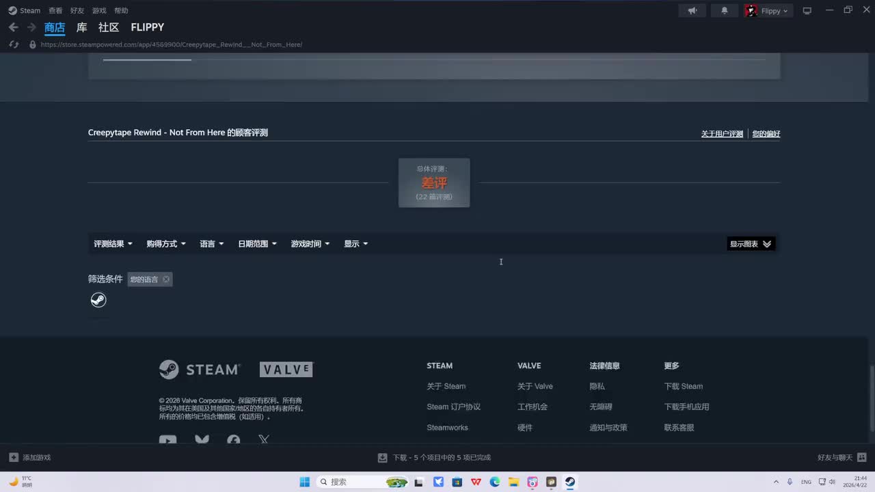Open the 游戏 menu

99,10
